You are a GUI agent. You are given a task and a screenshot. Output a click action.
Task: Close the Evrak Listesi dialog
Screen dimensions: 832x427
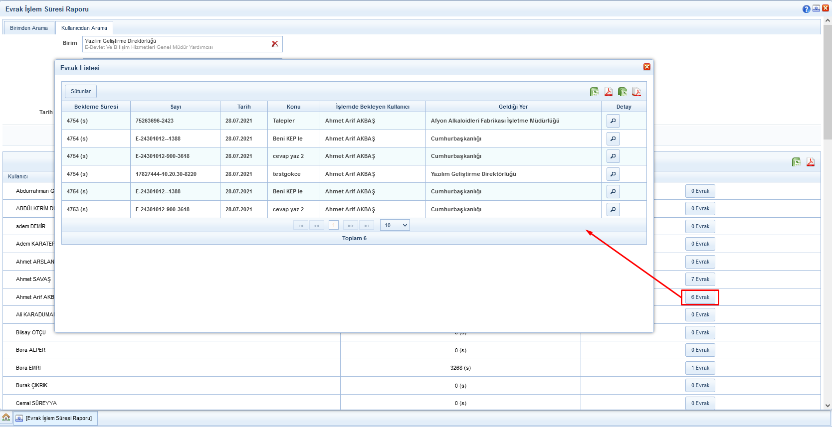point(647,67)
